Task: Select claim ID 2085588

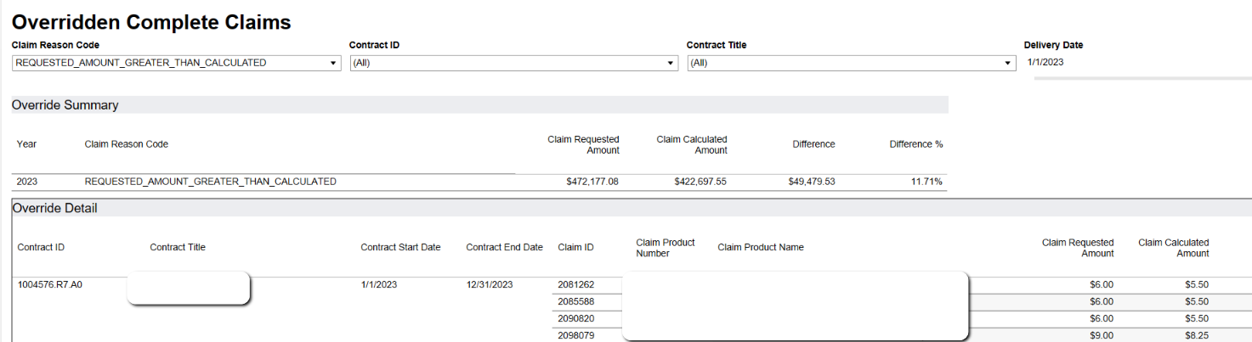Action: (x=575, y=302)
